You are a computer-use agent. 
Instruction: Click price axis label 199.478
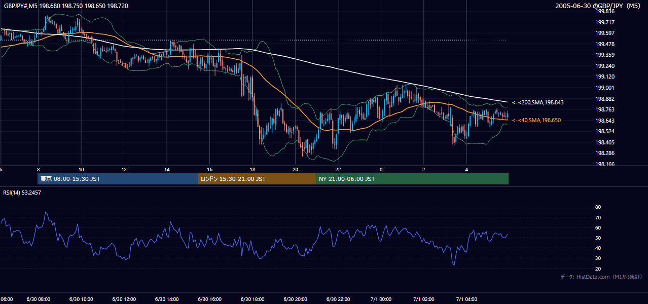[605, 44]
